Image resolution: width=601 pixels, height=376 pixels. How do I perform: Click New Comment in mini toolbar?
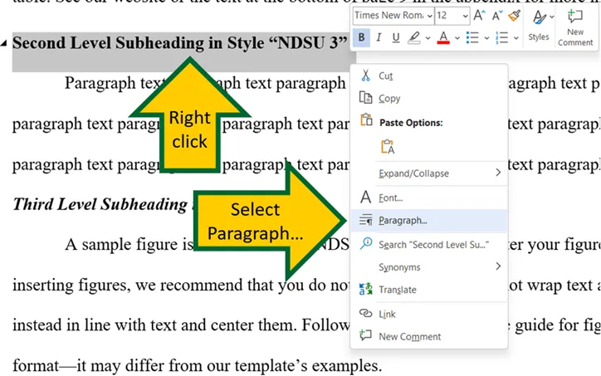(x=575, y=25)
